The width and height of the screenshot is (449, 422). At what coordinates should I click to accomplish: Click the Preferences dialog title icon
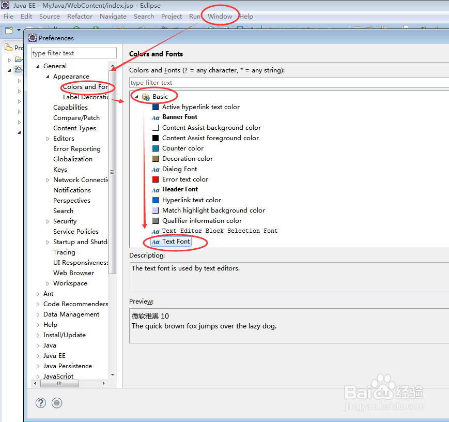33,38
